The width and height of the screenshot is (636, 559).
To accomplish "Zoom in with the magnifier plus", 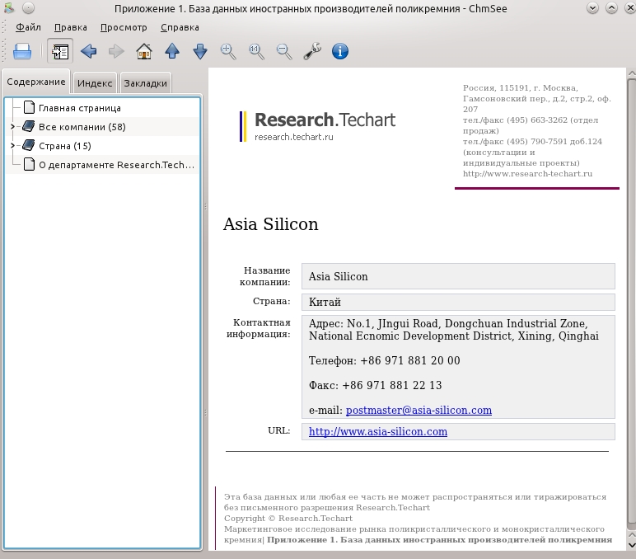I will [x=228, y=52].
